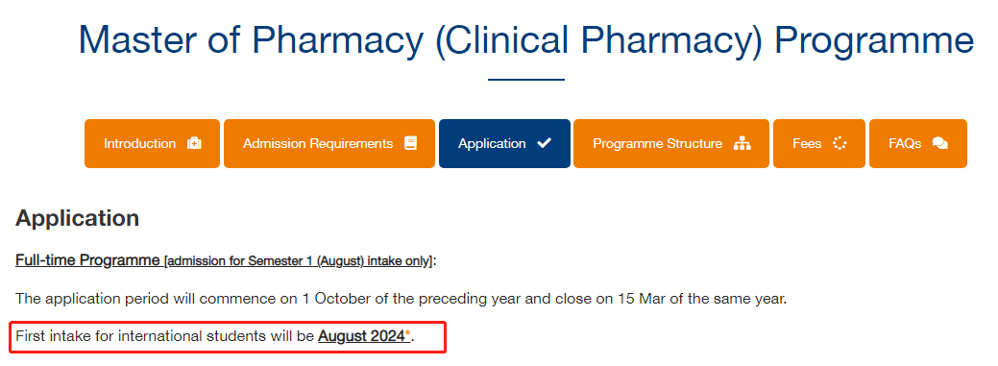Viewport: 998px width, 366px height.
Task: Click the underlined August 2024 link
Action: click(361, 336)
